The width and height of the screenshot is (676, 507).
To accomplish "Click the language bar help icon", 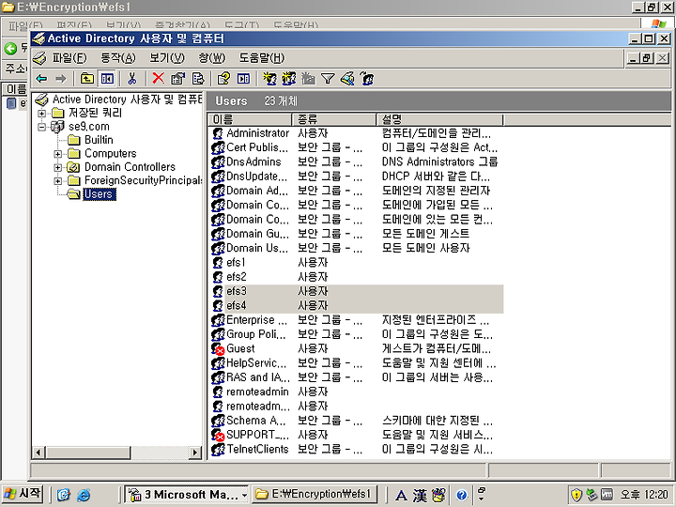I will (461, 495).
